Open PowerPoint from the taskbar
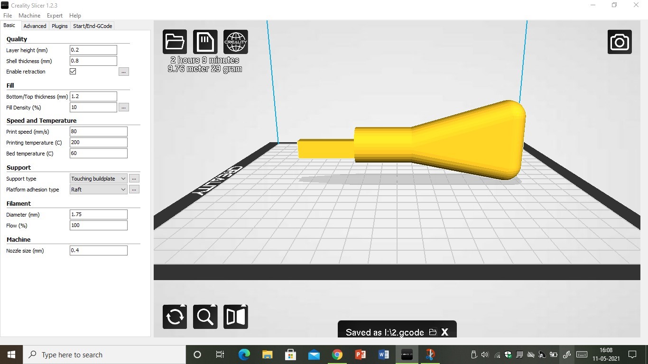Viewport: 648px width, 364px height. pos(360,355)
